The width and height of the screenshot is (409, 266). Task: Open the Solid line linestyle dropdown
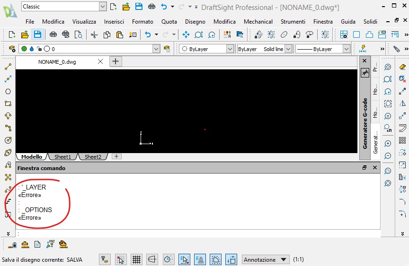(288, 49)
